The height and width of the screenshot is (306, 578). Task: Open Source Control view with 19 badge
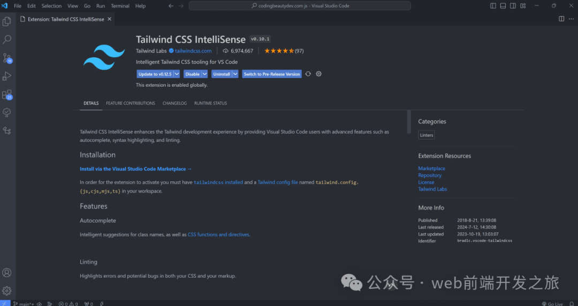point(7,58)
